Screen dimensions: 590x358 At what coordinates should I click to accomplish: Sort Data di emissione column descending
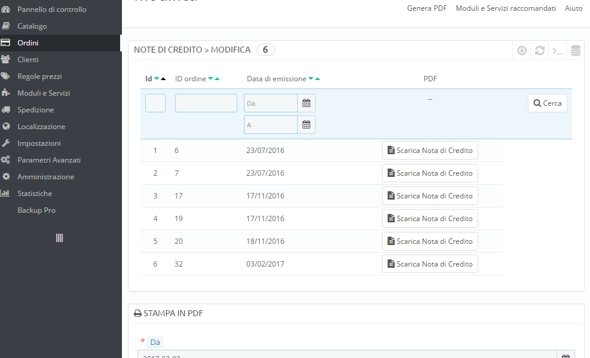311,79
